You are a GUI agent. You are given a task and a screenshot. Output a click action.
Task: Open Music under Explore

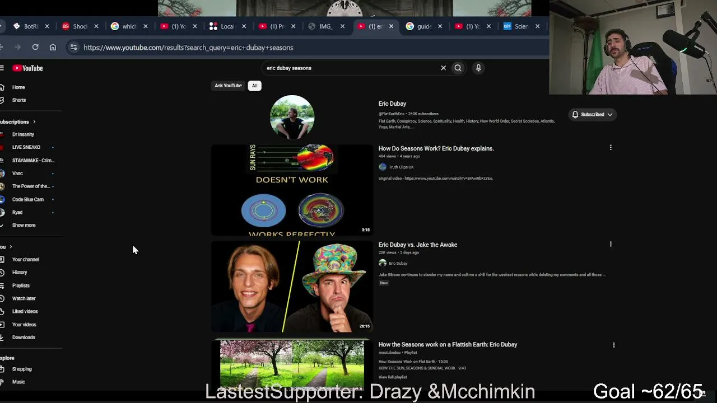point(18,382)
